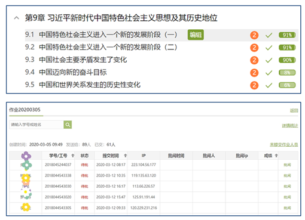The image size is (305, 220).
Task: Click the 批阅时间 column header
Action: coord(176,156)
